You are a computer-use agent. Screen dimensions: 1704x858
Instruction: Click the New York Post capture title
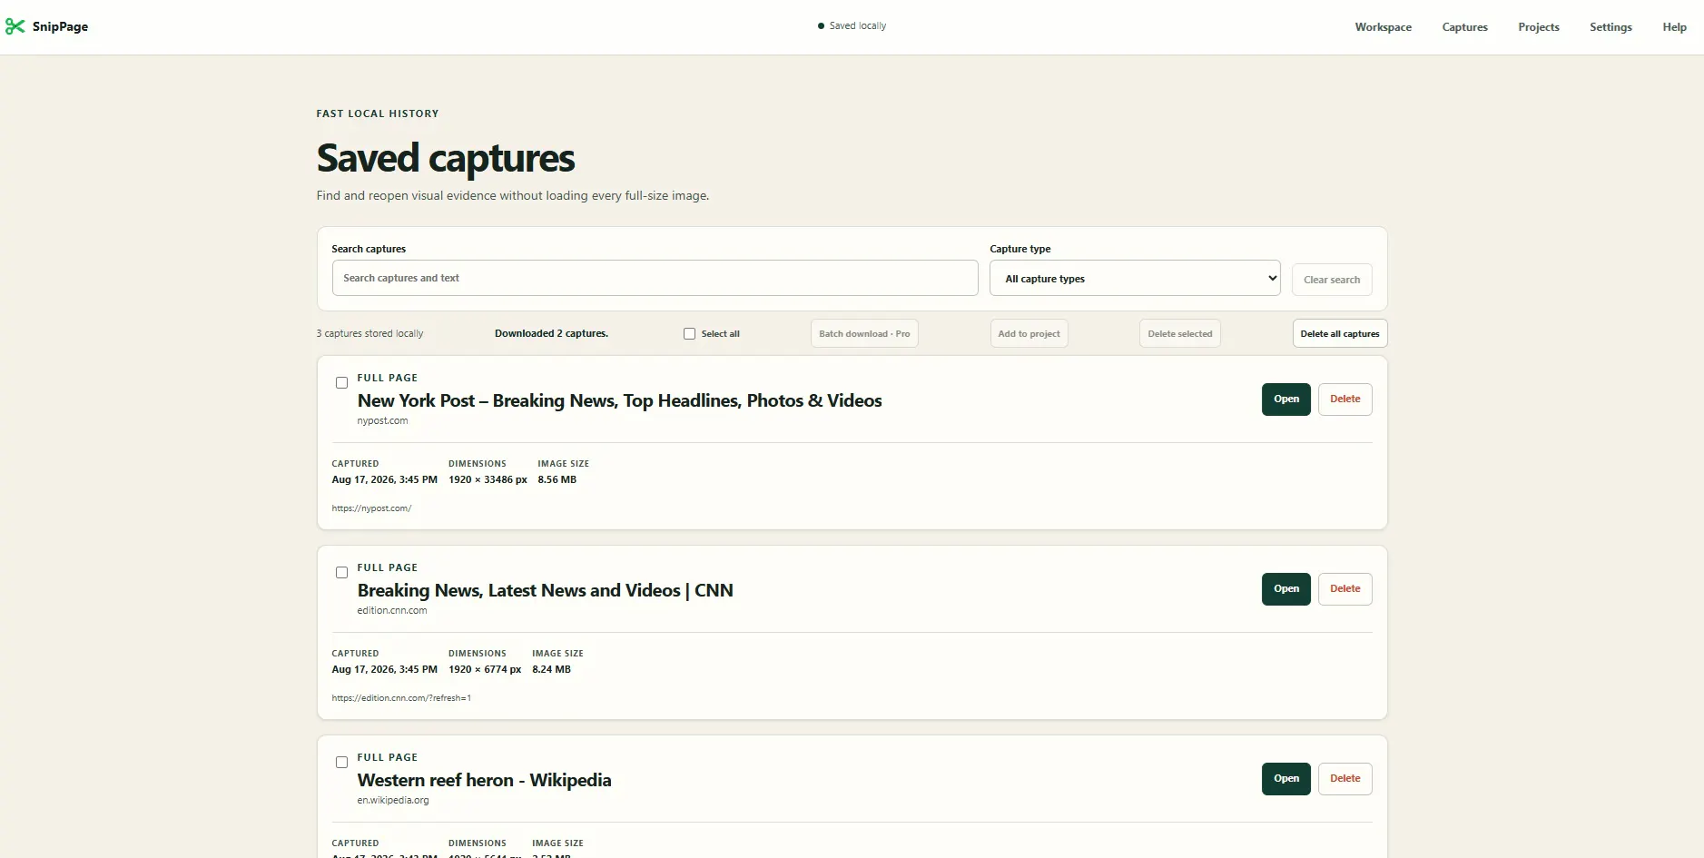point(619,401)
